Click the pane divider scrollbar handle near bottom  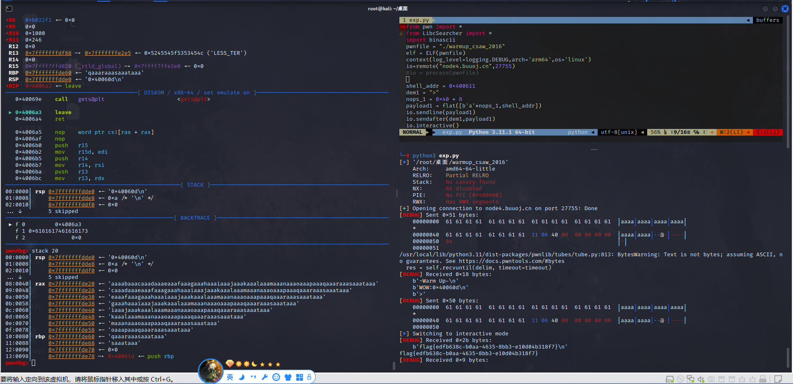[x=394, y=365]
